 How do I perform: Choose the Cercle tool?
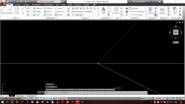17,10
